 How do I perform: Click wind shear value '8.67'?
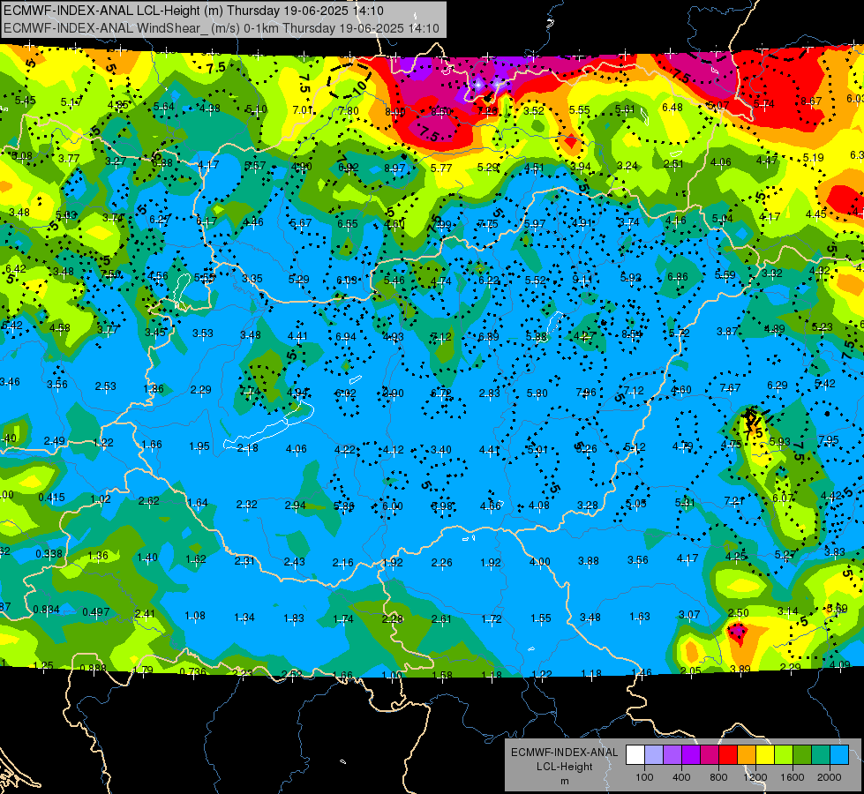811,101
